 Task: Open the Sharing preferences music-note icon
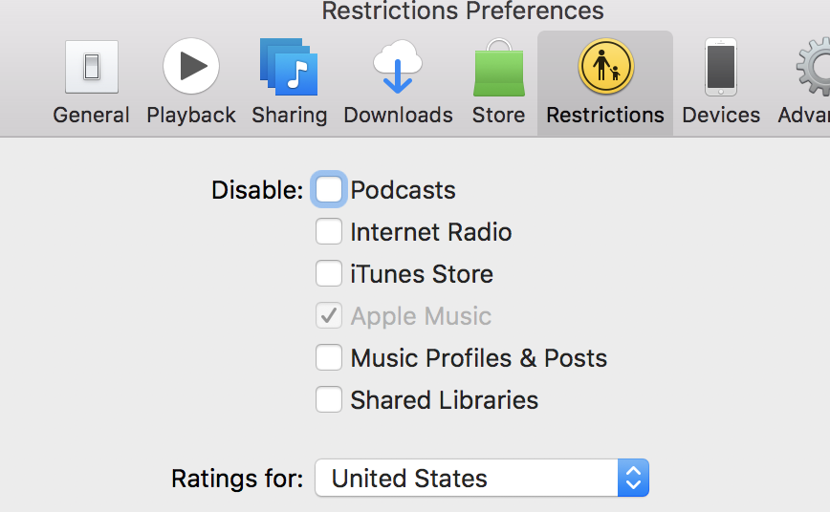pos(289,67)
